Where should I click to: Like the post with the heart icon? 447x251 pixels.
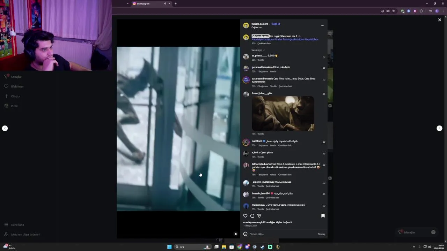pos(245,216)
